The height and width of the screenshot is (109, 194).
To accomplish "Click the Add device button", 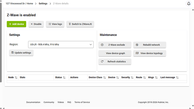I will (17, 24).
